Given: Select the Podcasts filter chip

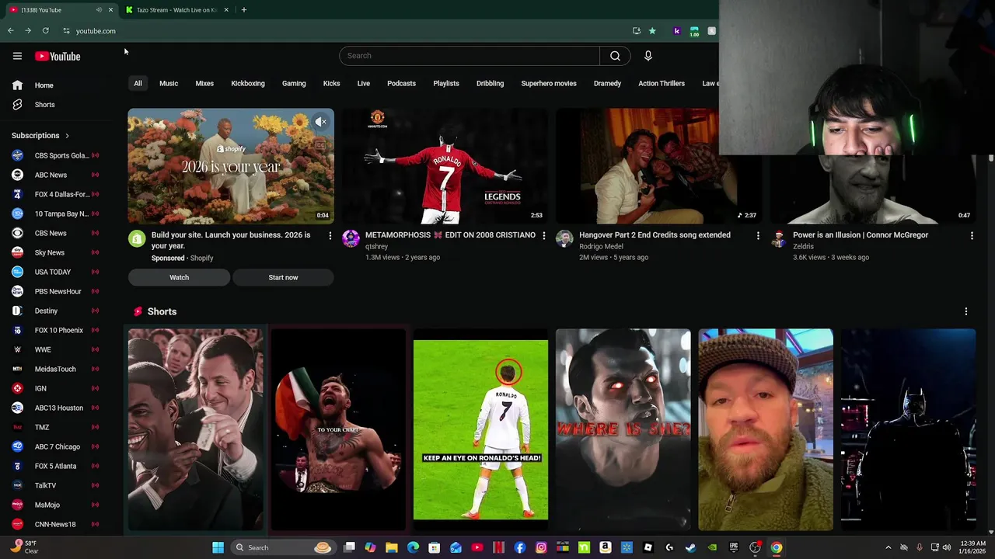Looking at the screenshot, I should tap(402, 83).
